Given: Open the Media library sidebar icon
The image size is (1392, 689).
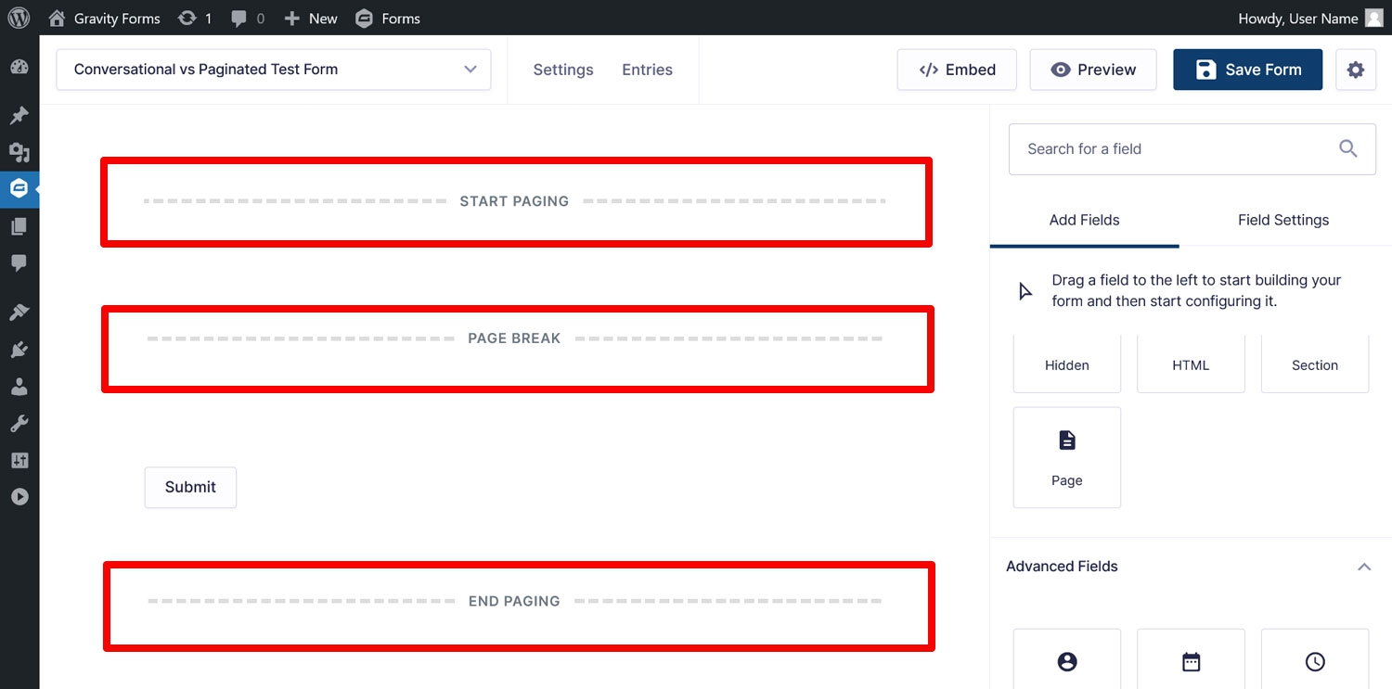Looking at the screenshot, I should coord(19,152).
